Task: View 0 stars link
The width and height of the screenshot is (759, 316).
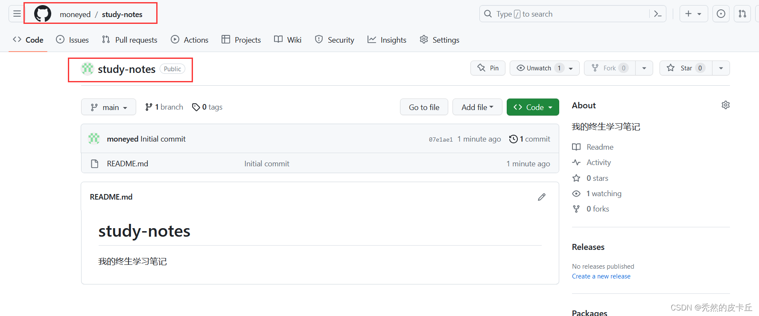Action: [x=590, y=178]
